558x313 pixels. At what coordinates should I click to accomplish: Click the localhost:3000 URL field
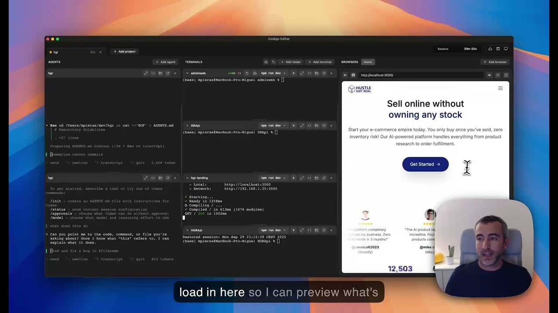421,75
